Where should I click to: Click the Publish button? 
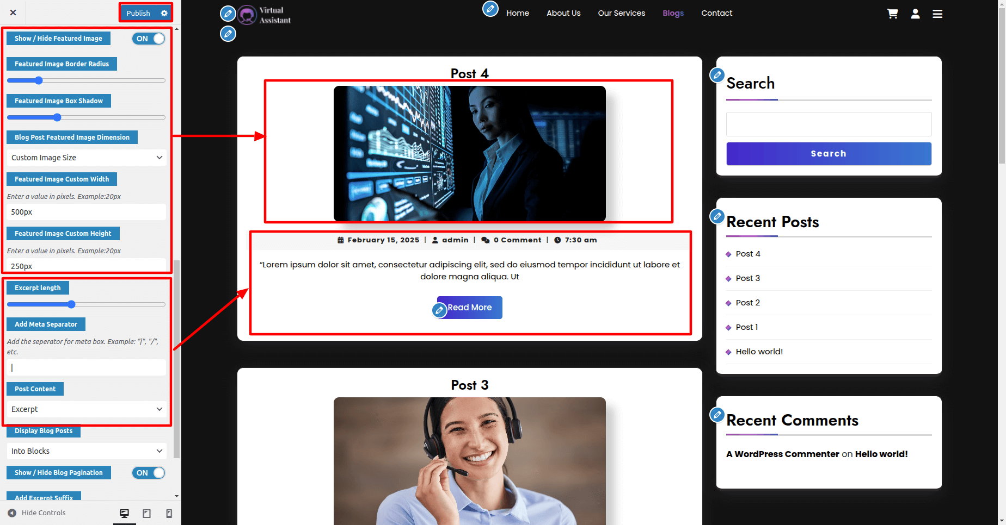(x=138, y=13)
